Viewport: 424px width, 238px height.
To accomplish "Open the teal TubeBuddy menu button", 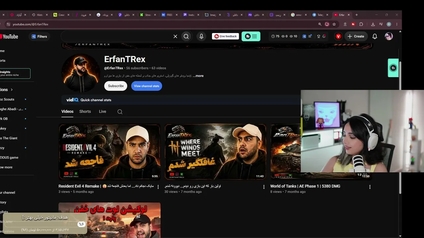I will (251, 36).
